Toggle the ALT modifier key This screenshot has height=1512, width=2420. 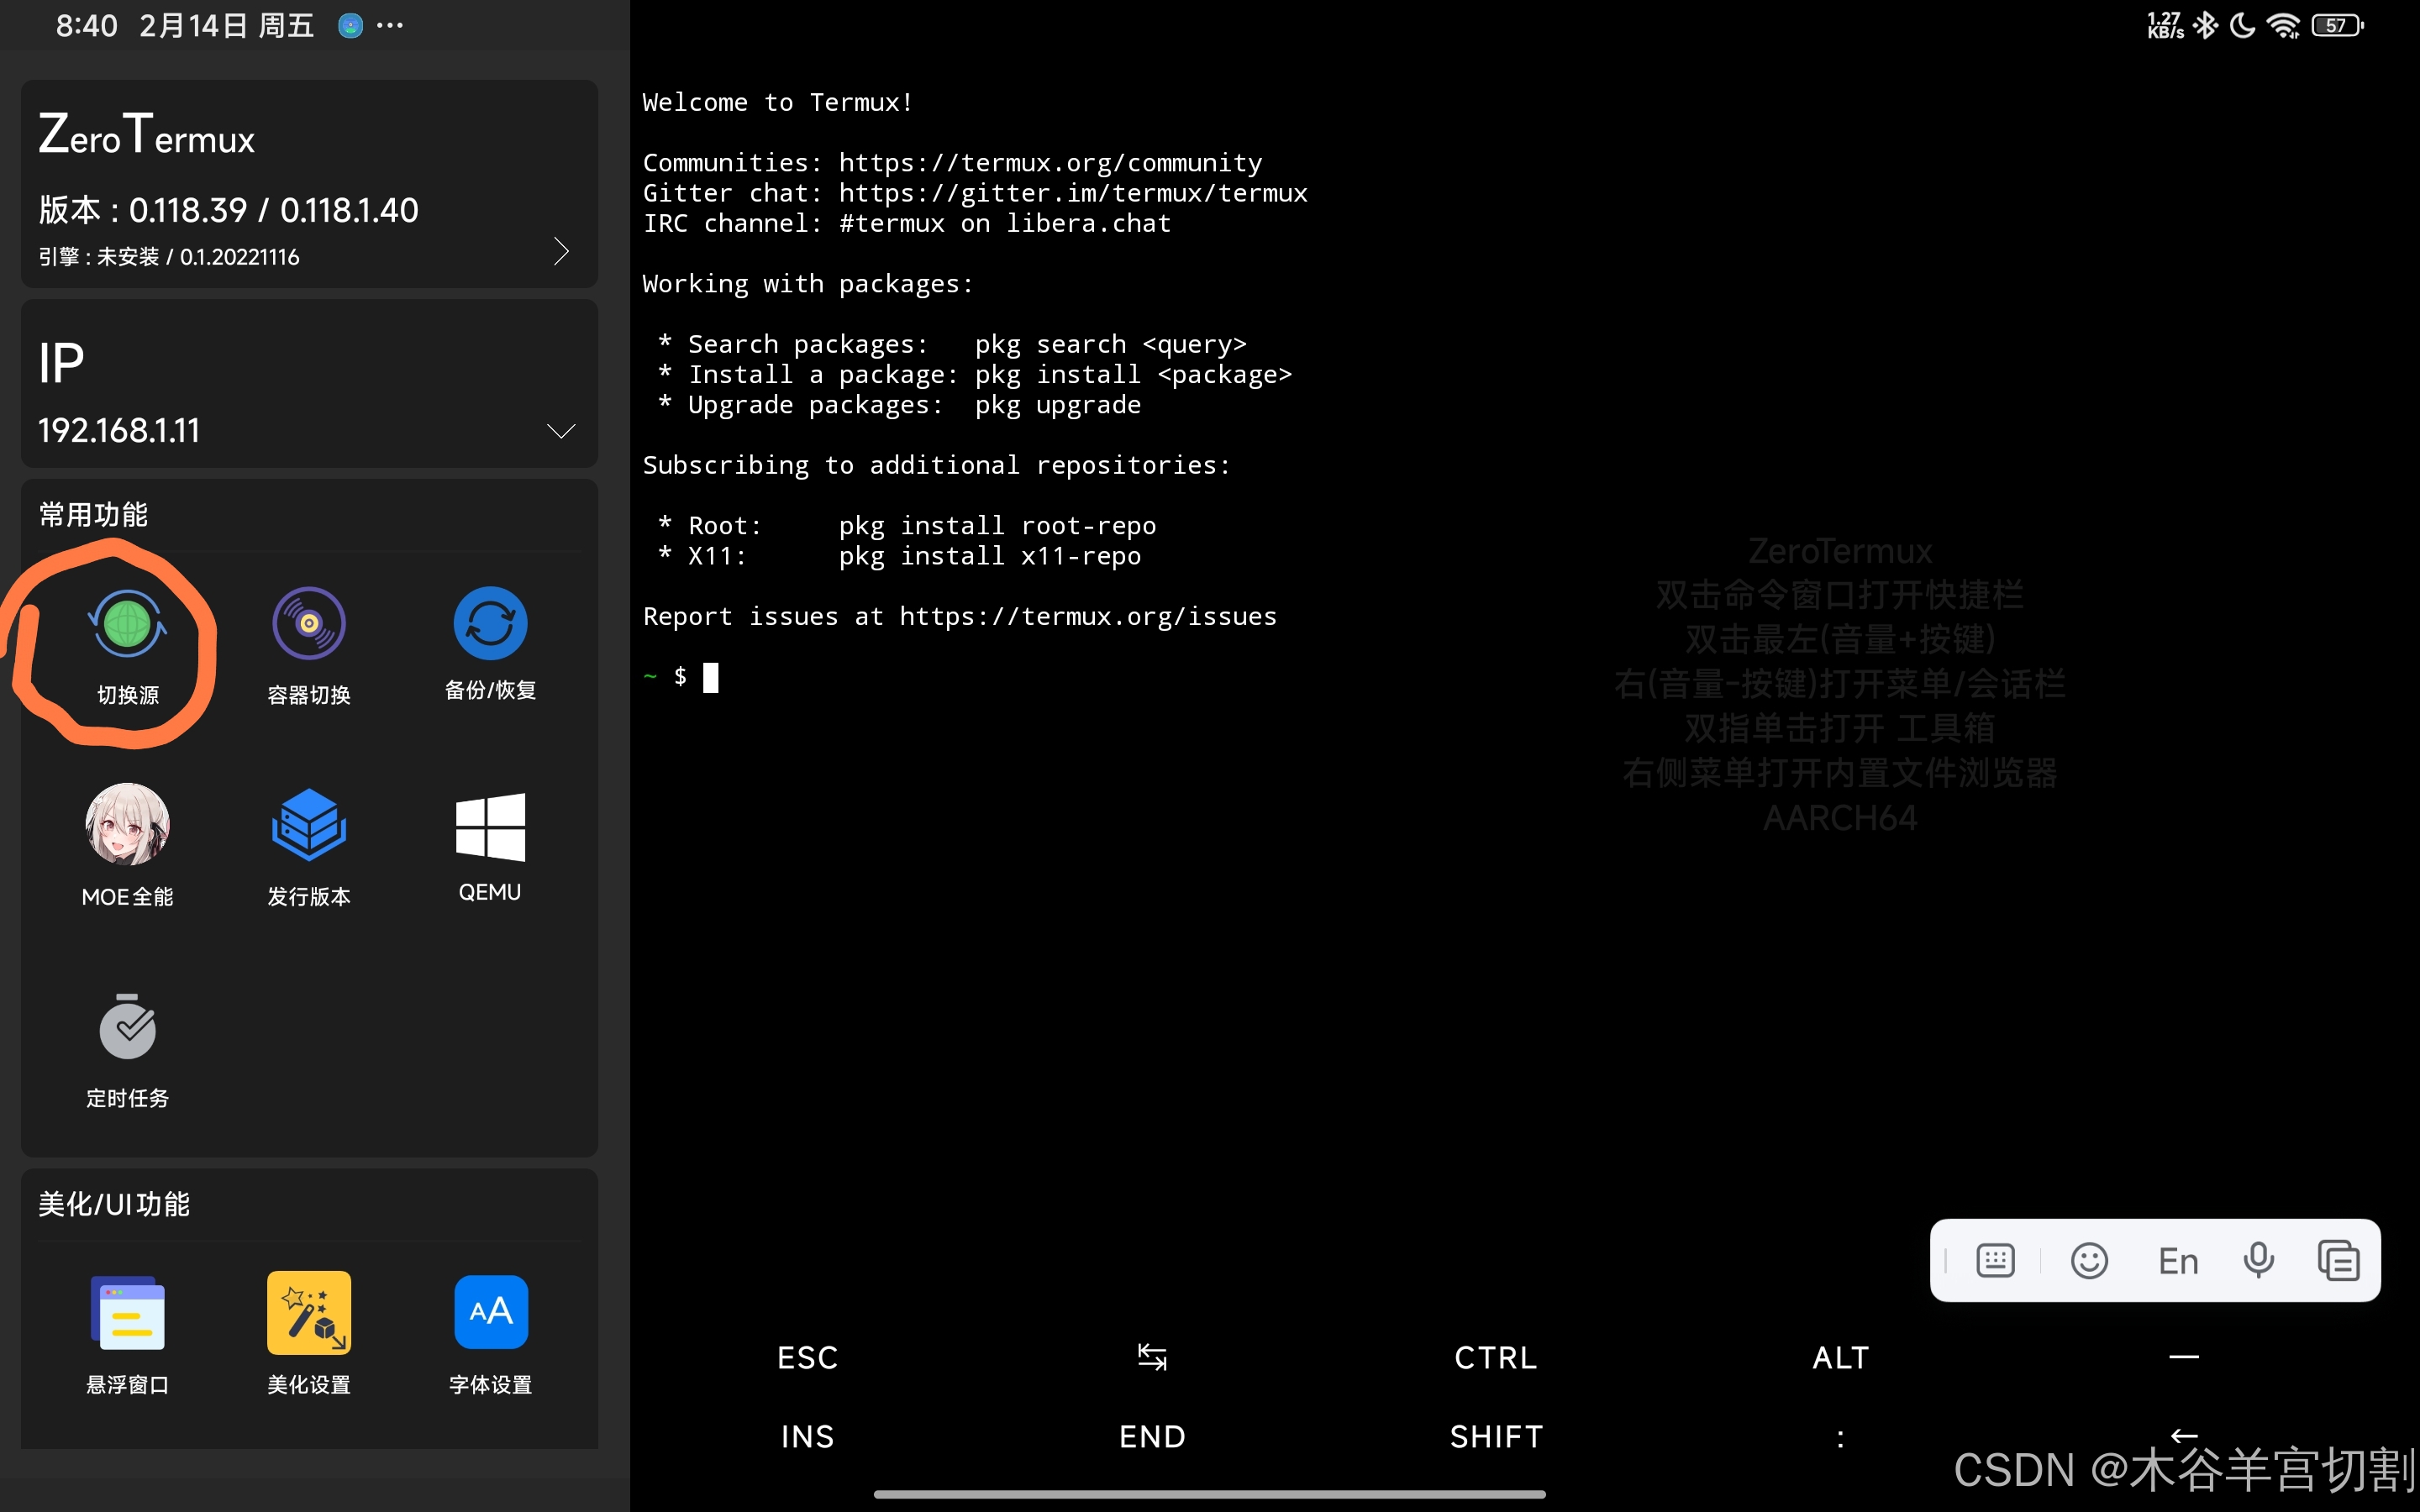(1840, 1358)
